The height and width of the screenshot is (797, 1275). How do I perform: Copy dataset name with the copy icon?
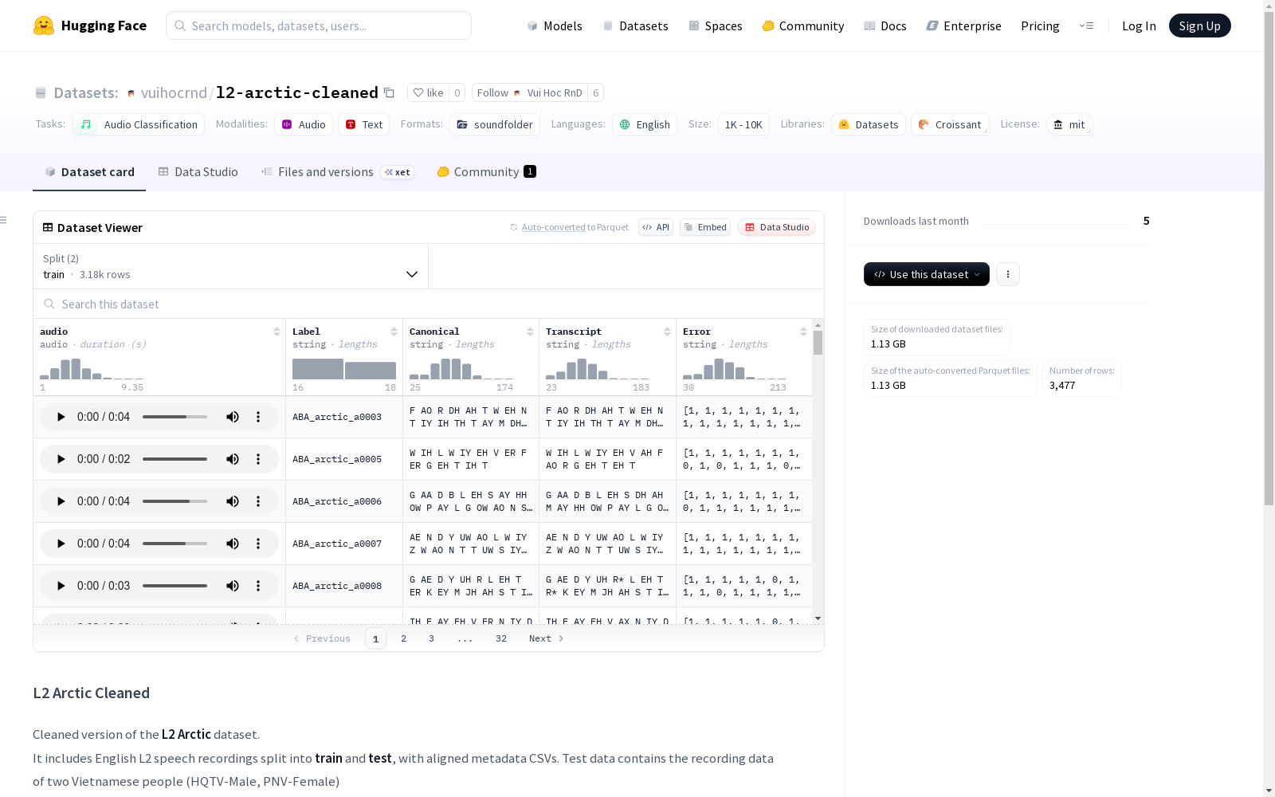point(389,92)
